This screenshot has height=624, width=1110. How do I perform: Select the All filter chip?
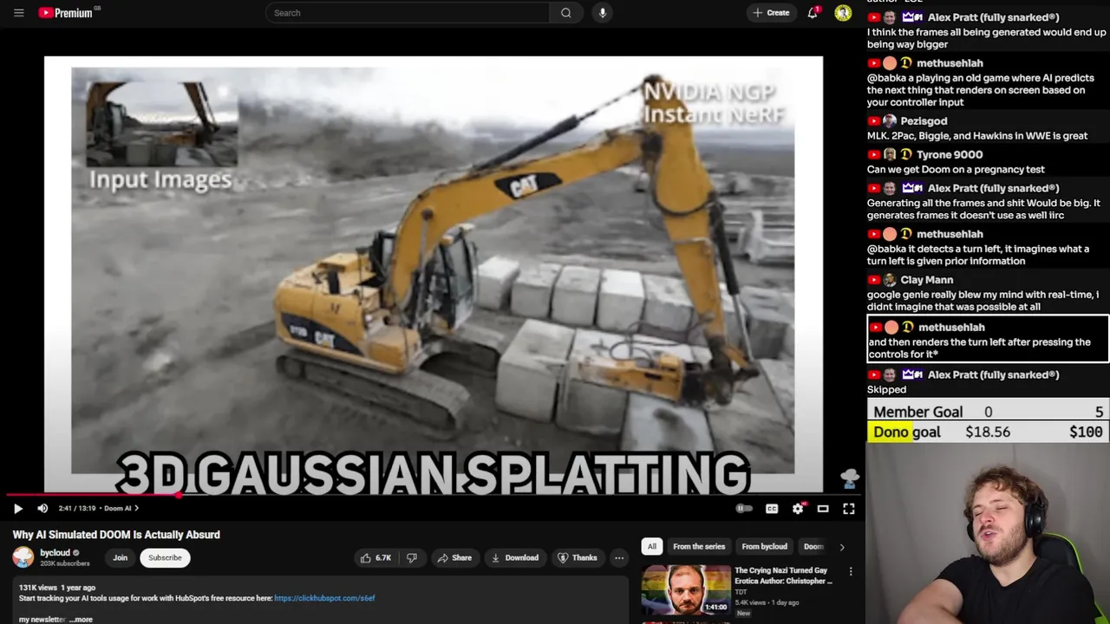[652, 547]
